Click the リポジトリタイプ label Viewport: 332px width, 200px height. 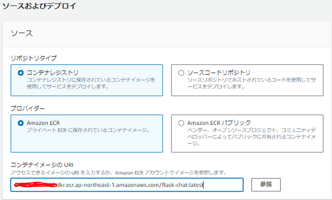click(x=34, y=58)
